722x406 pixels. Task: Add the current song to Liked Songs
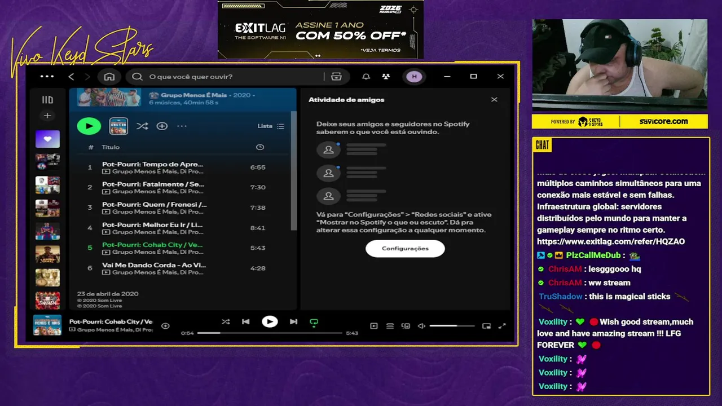click(x=165, y=326)
